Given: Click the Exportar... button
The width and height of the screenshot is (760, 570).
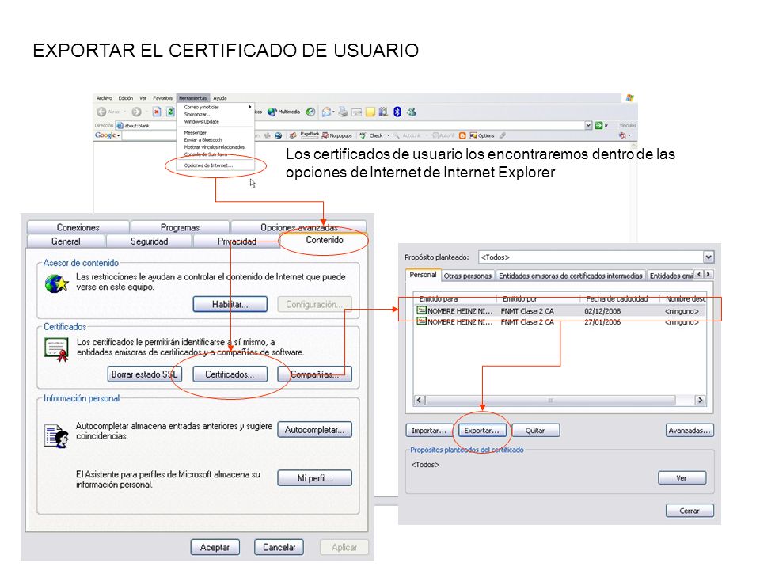Looking at the screenshot, I should (x=482, y=431).
